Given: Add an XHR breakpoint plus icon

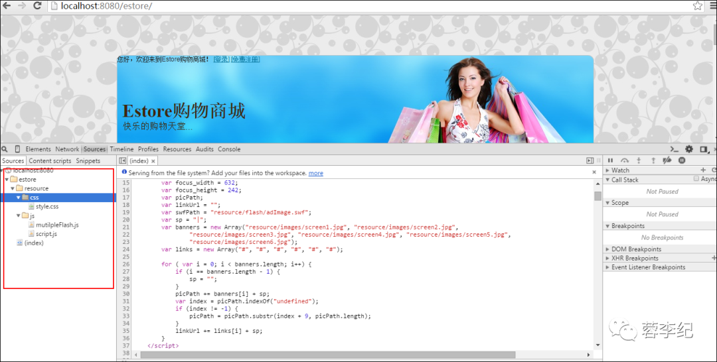Looking at the screenshot, I should [x=714, y=259].
